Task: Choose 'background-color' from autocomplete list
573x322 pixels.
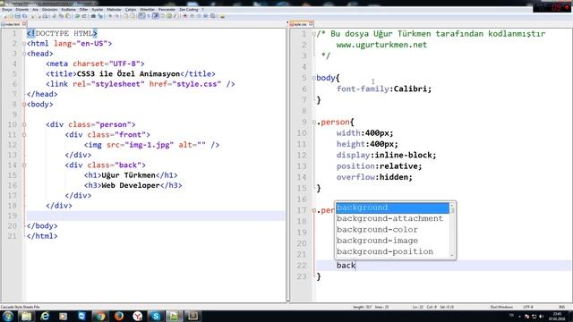Action: [392, 230]
